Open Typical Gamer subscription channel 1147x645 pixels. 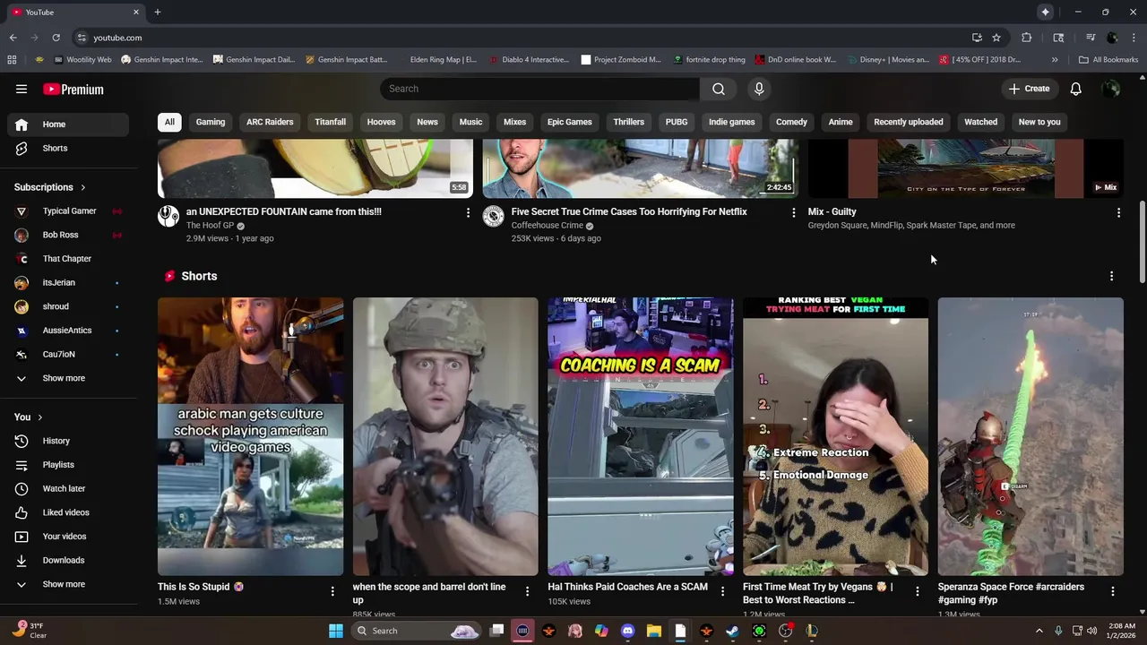68,211
